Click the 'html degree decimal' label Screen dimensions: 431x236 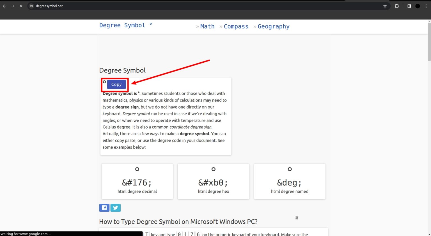[137, 192]
